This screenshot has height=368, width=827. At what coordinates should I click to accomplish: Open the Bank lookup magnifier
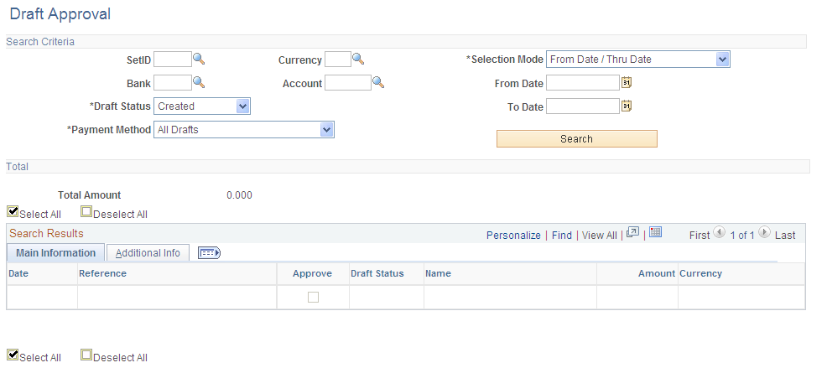coord(199,82)
